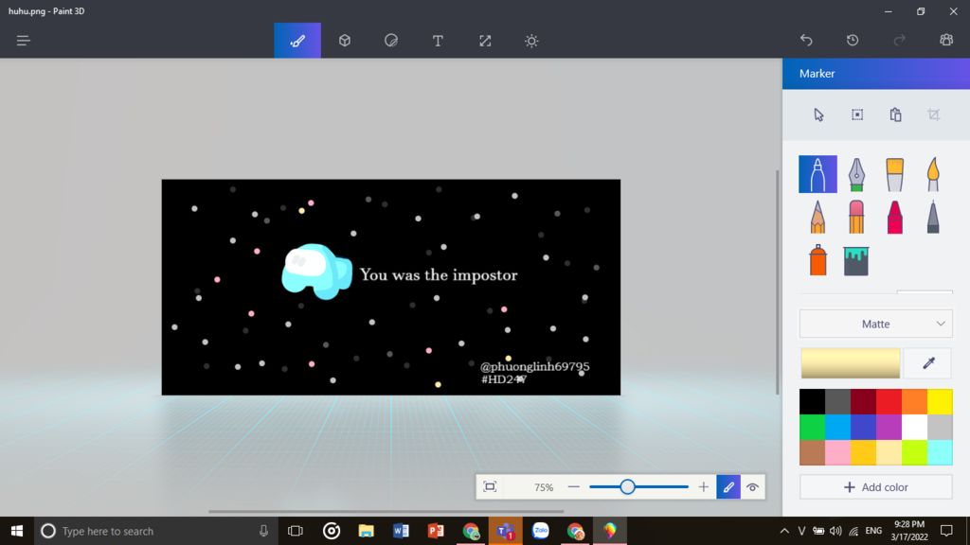Pick the bright red color swatch
The image size is (970, 545).
pos(889,401)
